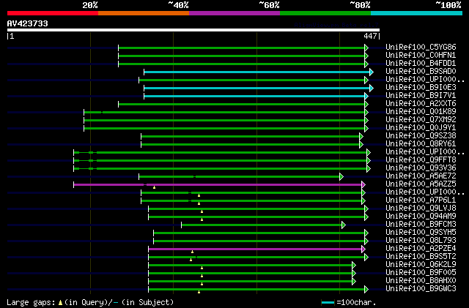Click the green ~80% identity legend segment
This screenshot has height=308, width=469.
click(x=325, y=13)
